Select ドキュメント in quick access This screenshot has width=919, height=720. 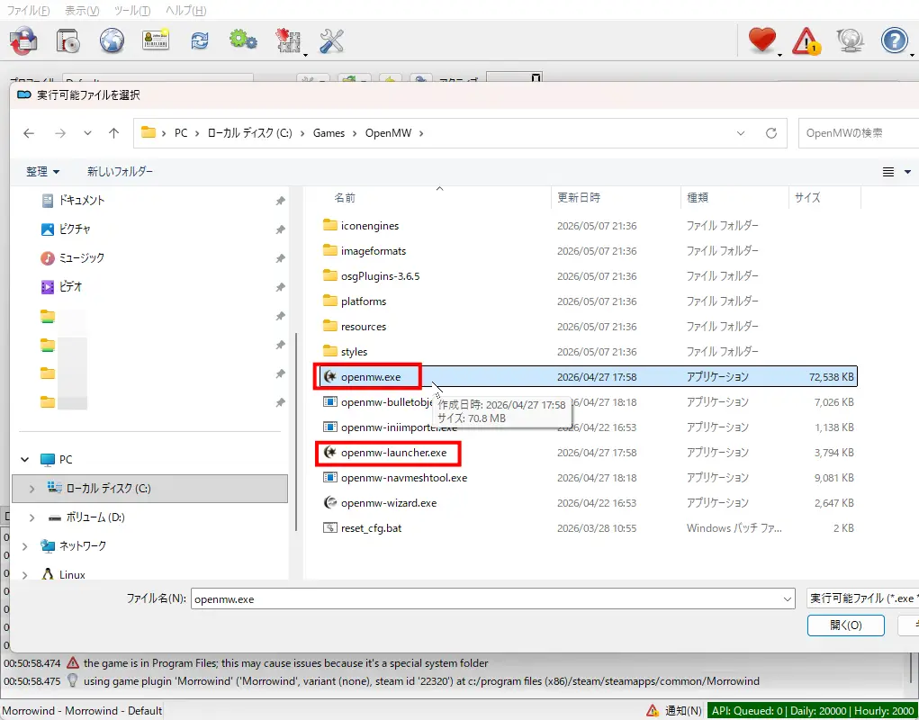pyautogui.click(x=82, y=201)
